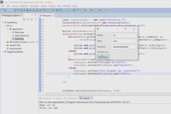This screenshot has height=114, width=171.
Task: Collapse the application package node
Action: [8, 29]
